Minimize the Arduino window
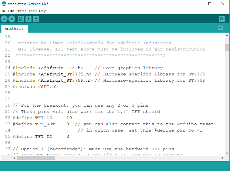 pyautogui.click(x=197, y=4)
